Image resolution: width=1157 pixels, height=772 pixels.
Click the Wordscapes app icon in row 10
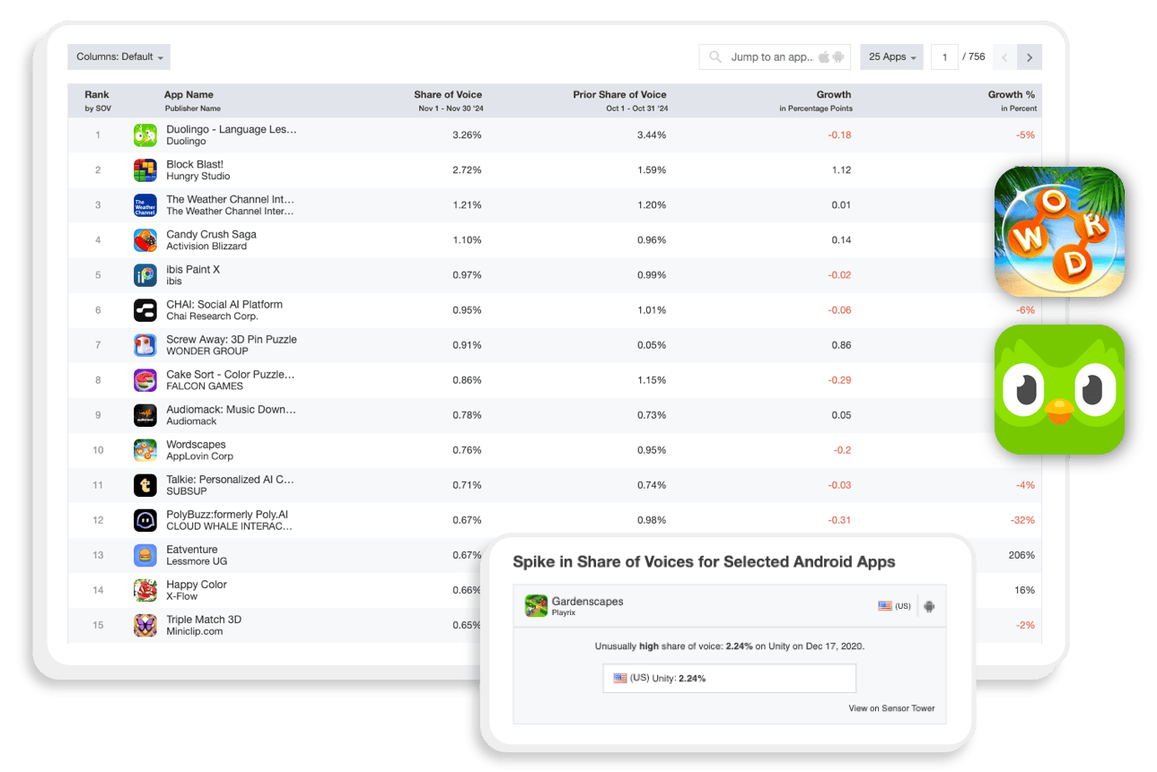(145, 450)
